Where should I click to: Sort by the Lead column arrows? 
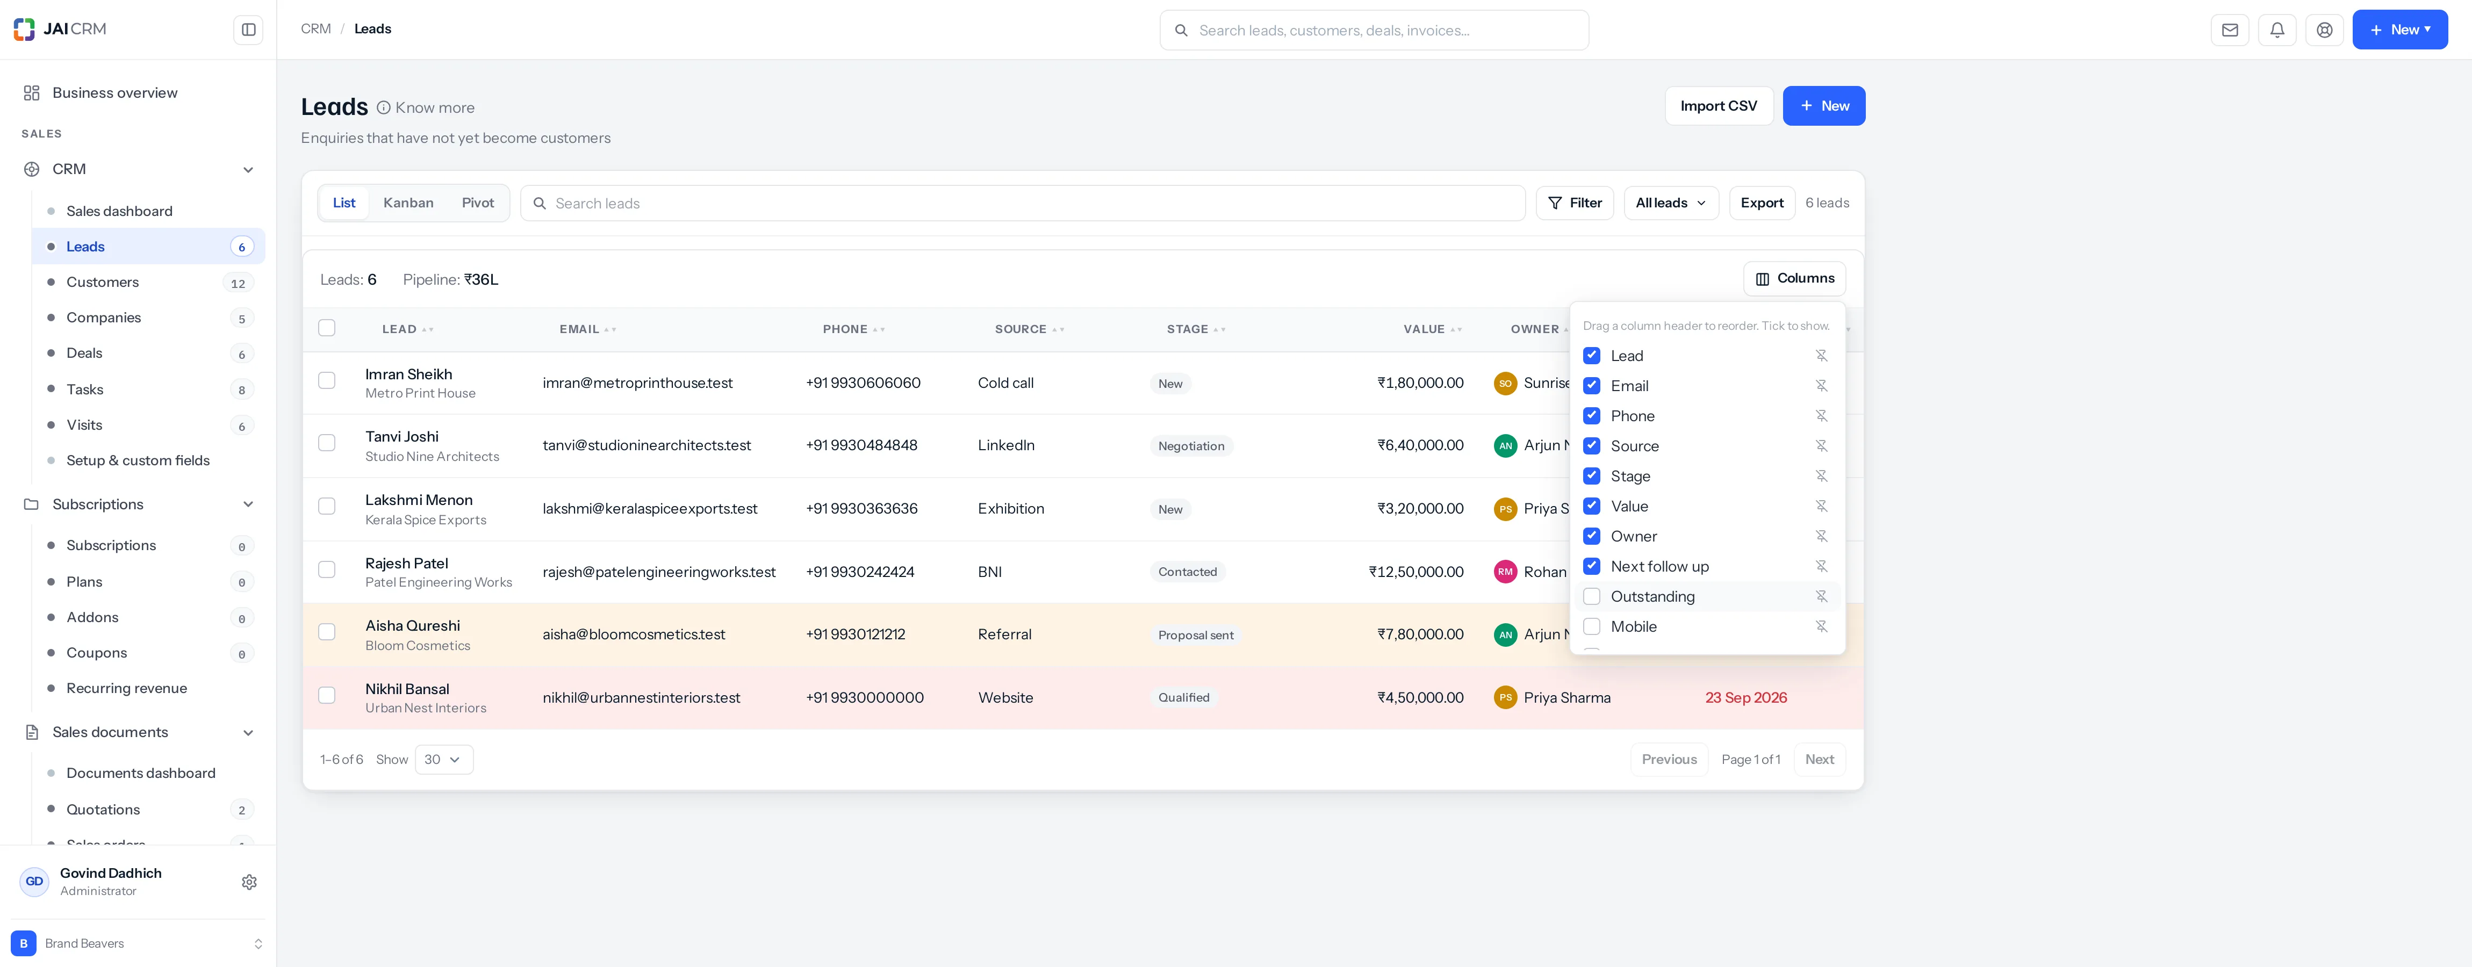click(428, 329)
